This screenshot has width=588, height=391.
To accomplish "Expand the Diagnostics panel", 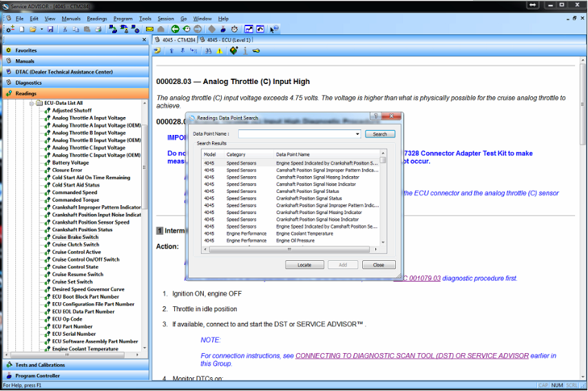I will (x=76, y=83).
